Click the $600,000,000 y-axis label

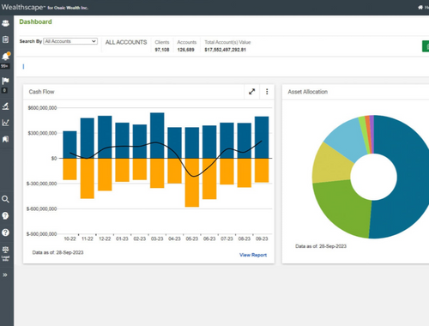42,108
